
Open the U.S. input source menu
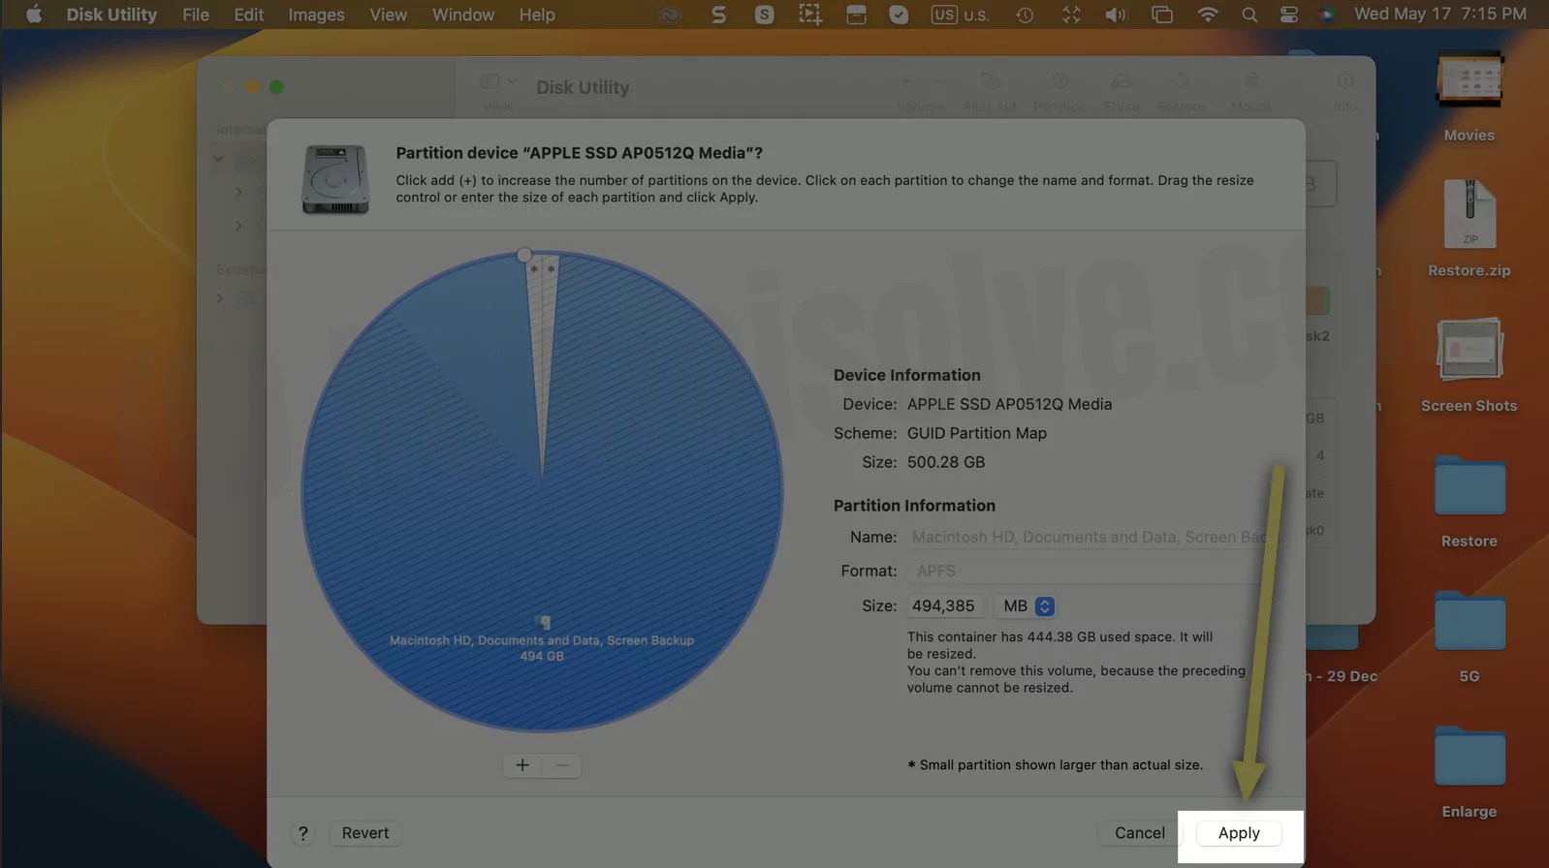point(960,15)
